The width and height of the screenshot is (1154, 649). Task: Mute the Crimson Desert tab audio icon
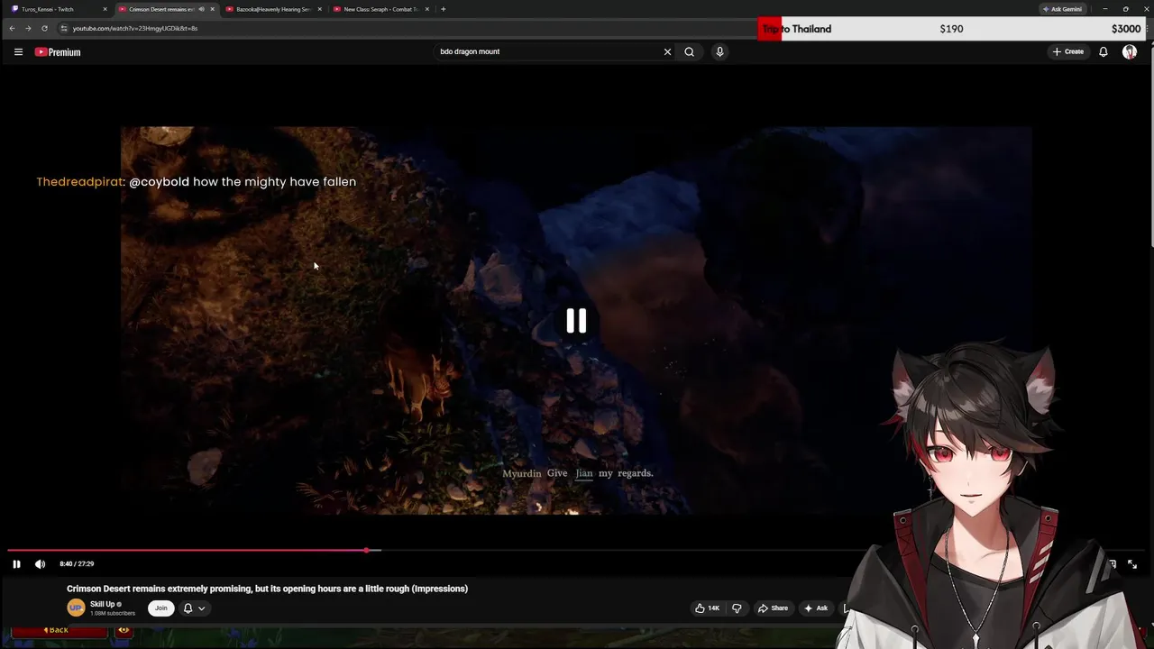[201, 9]
